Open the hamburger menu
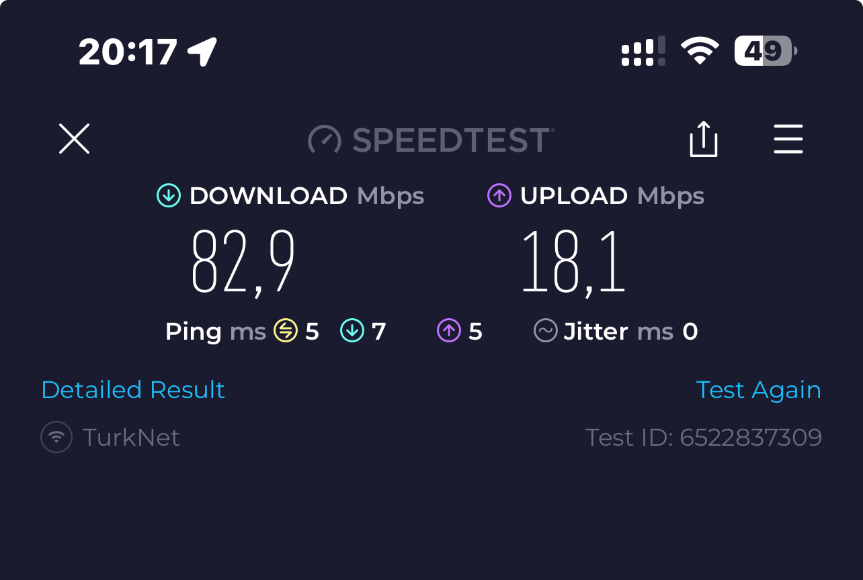863x580 pixels. point(788,139)
